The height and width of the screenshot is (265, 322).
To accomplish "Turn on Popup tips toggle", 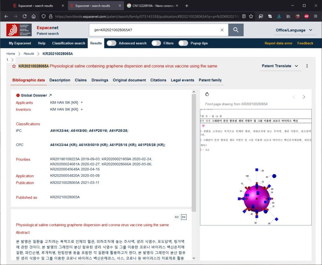I will (x=183, y=43).
